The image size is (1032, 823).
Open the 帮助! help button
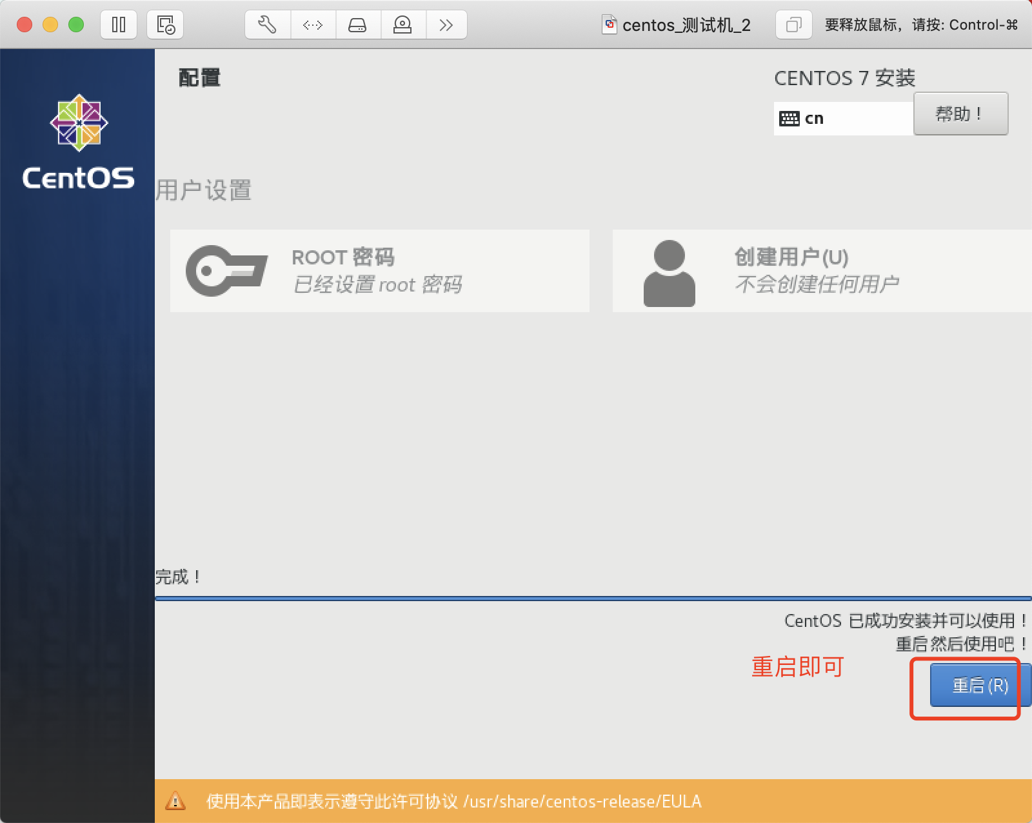[x=960, y=114]
